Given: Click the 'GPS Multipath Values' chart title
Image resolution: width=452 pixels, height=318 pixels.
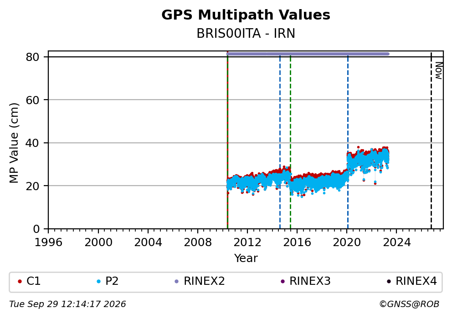Looking at the screenshot, I should (x=246, y=15).
